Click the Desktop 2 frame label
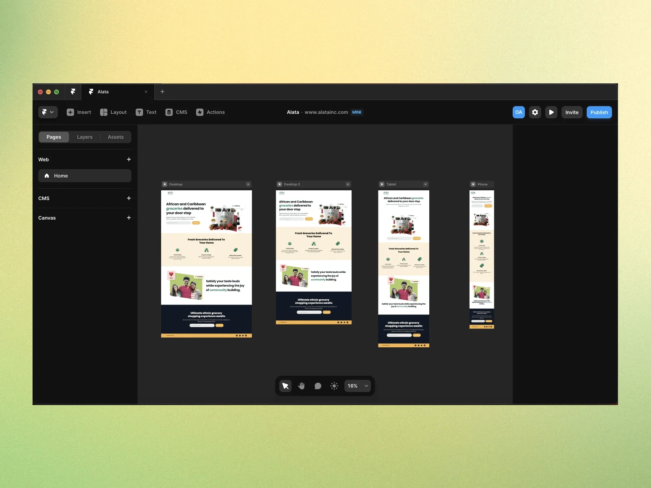Viewport: 651px width, 488px height. [x=292, y=184]
